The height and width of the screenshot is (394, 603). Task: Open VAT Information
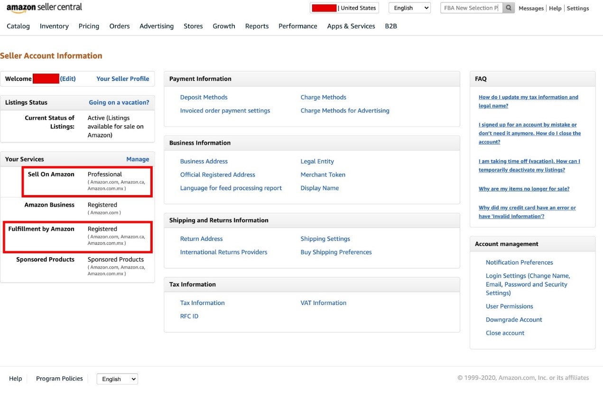[323, 303]
